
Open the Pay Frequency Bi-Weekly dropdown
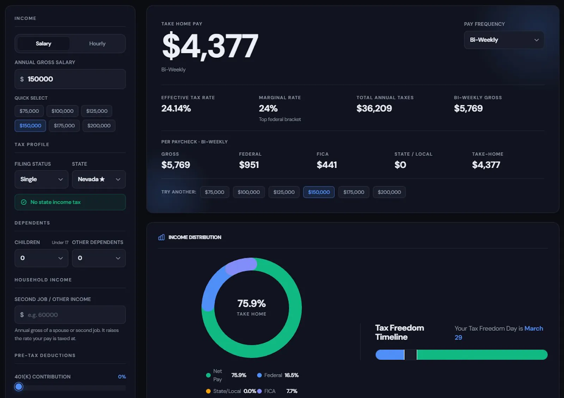point(504,40)
